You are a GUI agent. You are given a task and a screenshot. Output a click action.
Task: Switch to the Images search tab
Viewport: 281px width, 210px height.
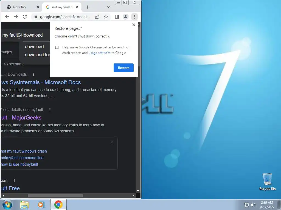coord(7,52)
